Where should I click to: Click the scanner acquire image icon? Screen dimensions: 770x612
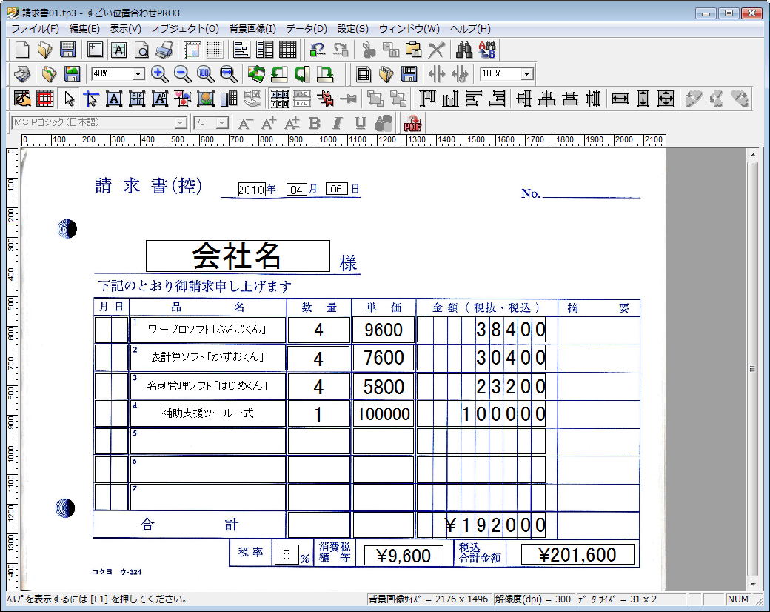[22, 74]
